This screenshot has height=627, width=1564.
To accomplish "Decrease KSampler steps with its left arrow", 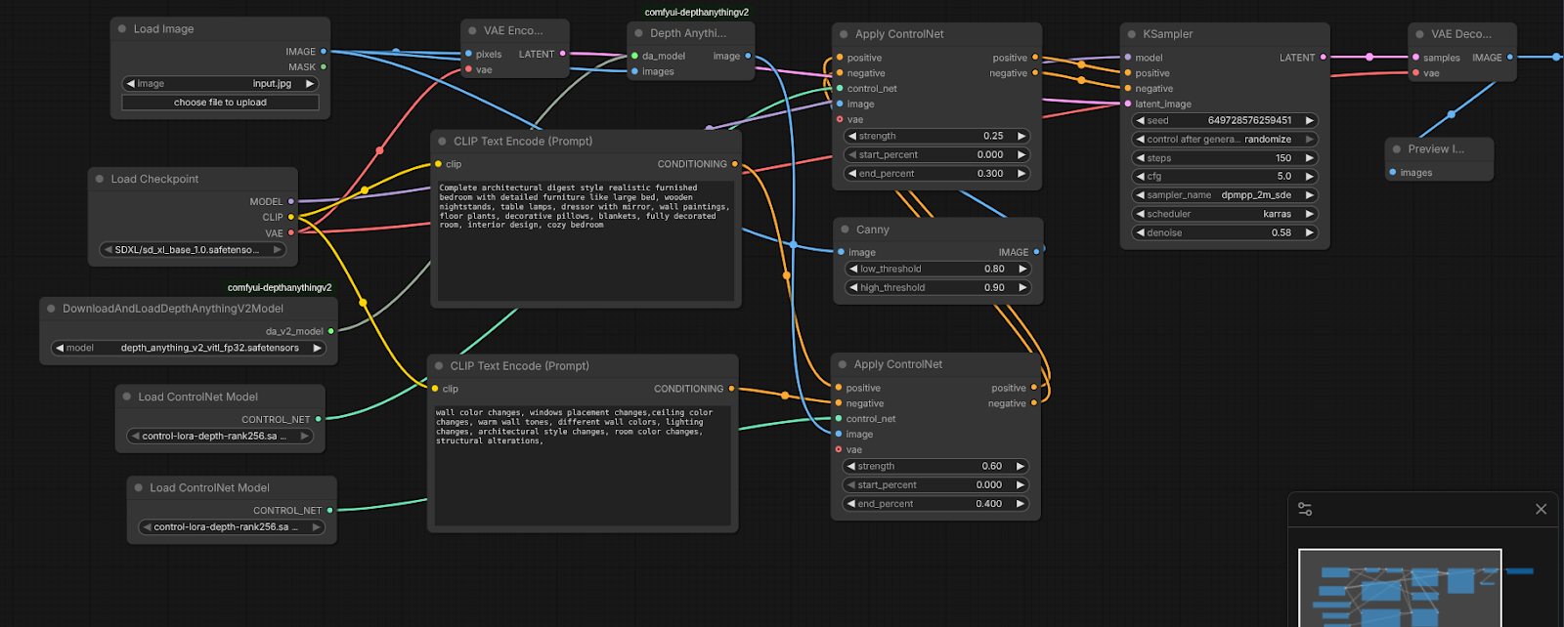I will pos(1141,158).
